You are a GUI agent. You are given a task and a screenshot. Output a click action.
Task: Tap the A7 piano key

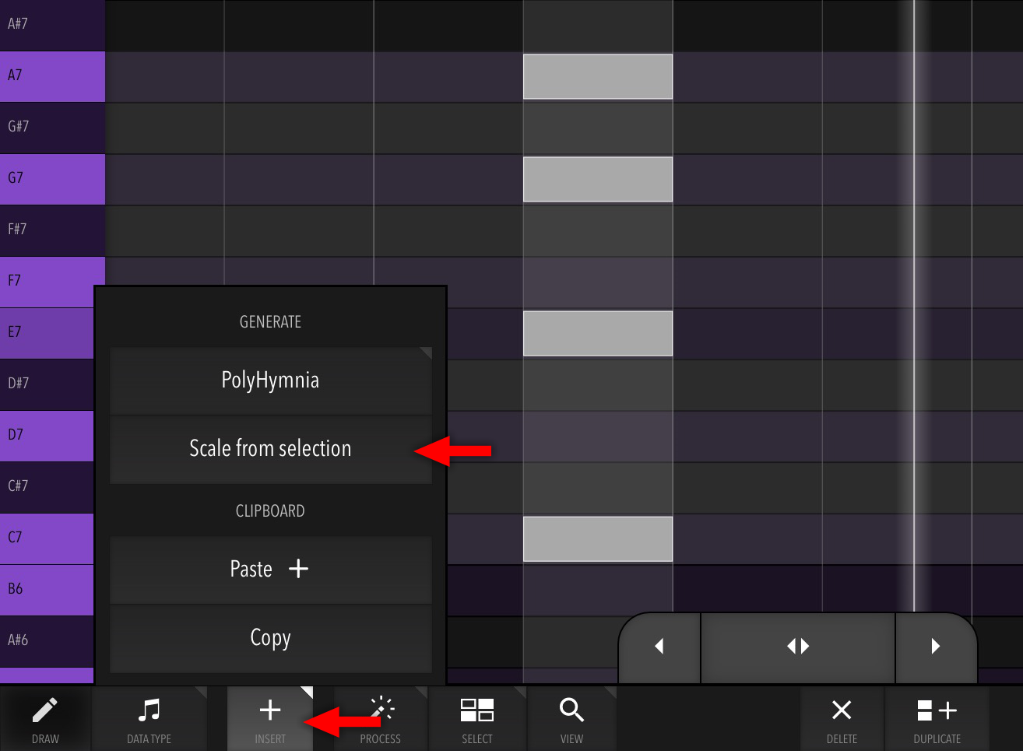[x=52, y=76]
